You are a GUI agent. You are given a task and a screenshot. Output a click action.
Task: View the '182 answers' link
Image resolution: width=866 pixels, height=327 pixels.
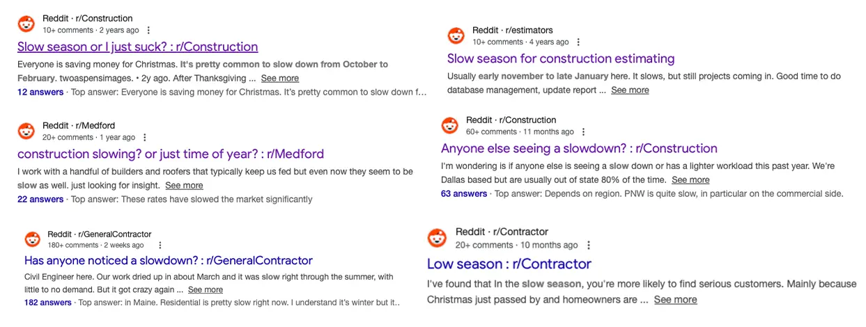pyautogui.click(x=47, y=303)
